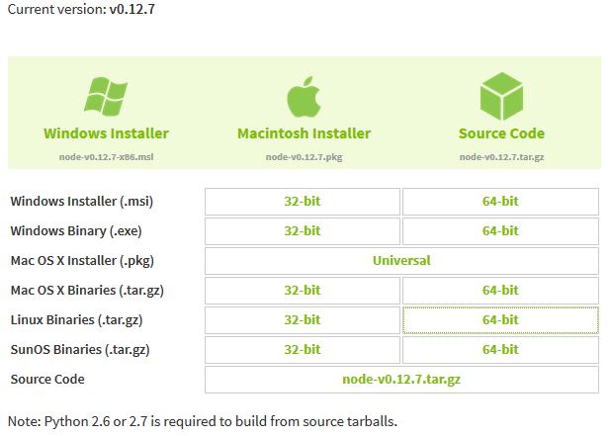This screenshot has width=611, height=436.
Task: Download the Universal Mac OS X Installer
Action: coord(401,261)
